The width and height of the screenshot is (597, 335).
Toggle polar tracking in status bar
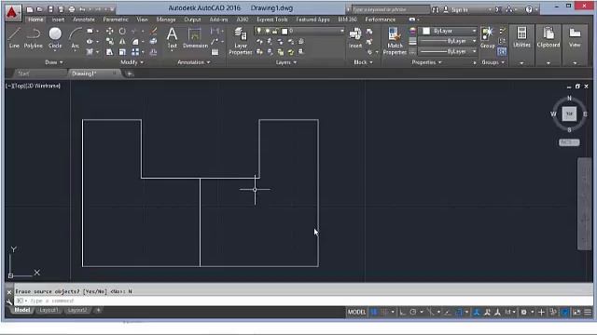tap(413, 313)
